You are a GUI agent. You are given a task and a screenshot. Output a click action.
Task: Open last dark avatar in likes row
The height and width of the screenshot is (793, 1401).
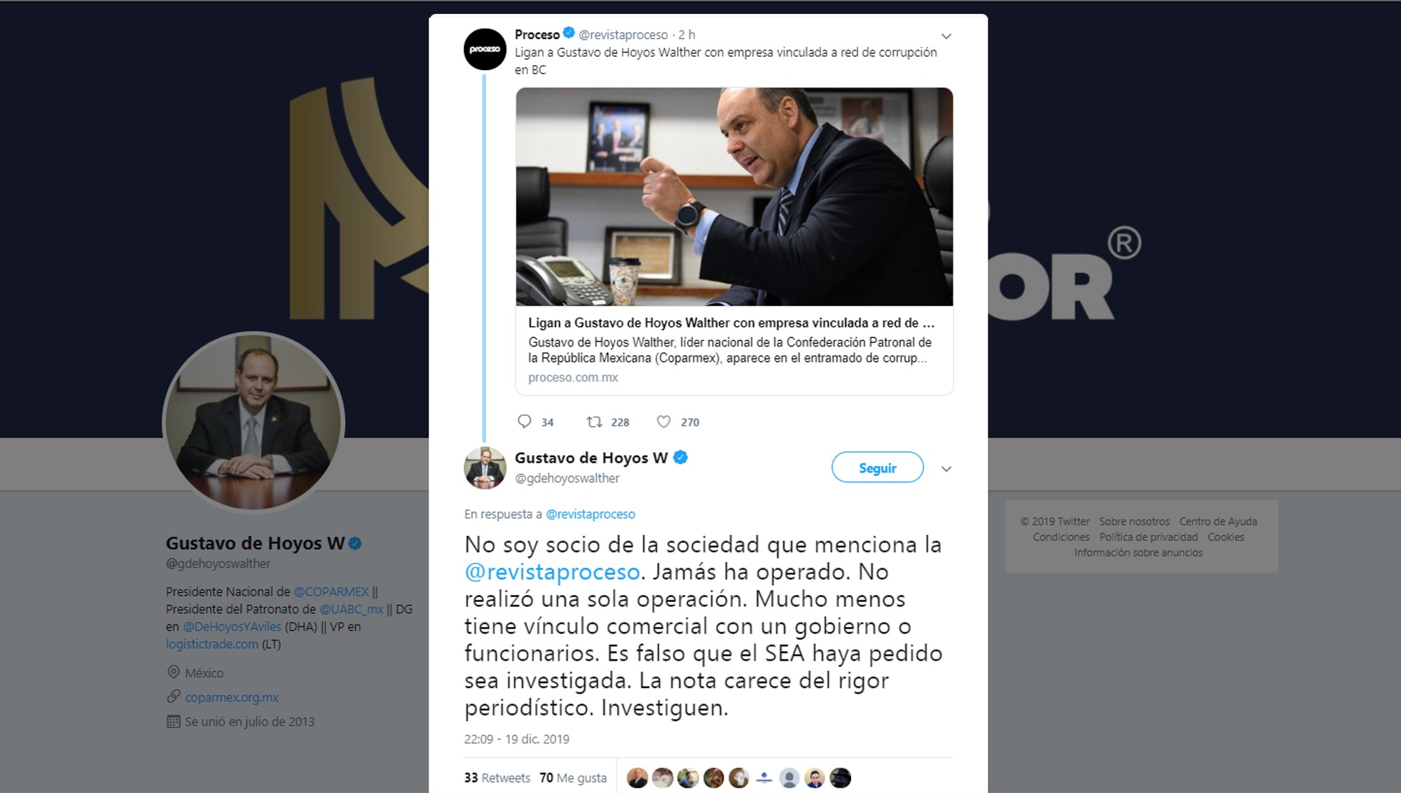pyautogui.click(x=840, y=778)
